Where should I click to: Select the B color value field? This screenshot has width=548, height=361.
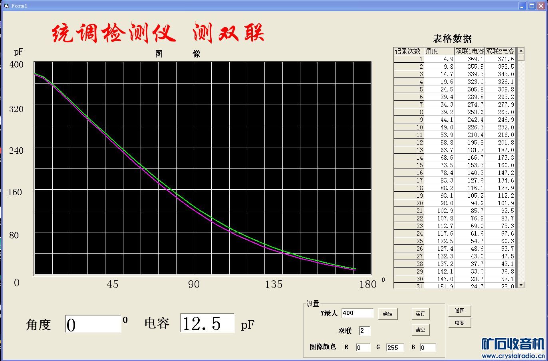pyautogui.click(x=427, y=347)
